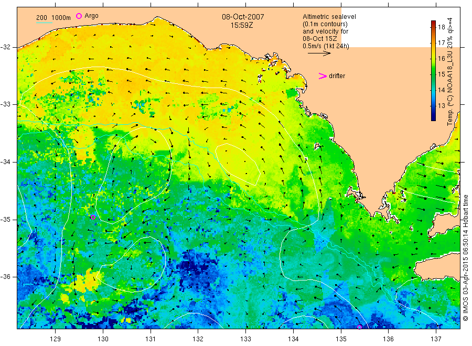Click the Argo float marker near 130E 35S
This screenshot has height=346, width=472.
coord(93,217)
